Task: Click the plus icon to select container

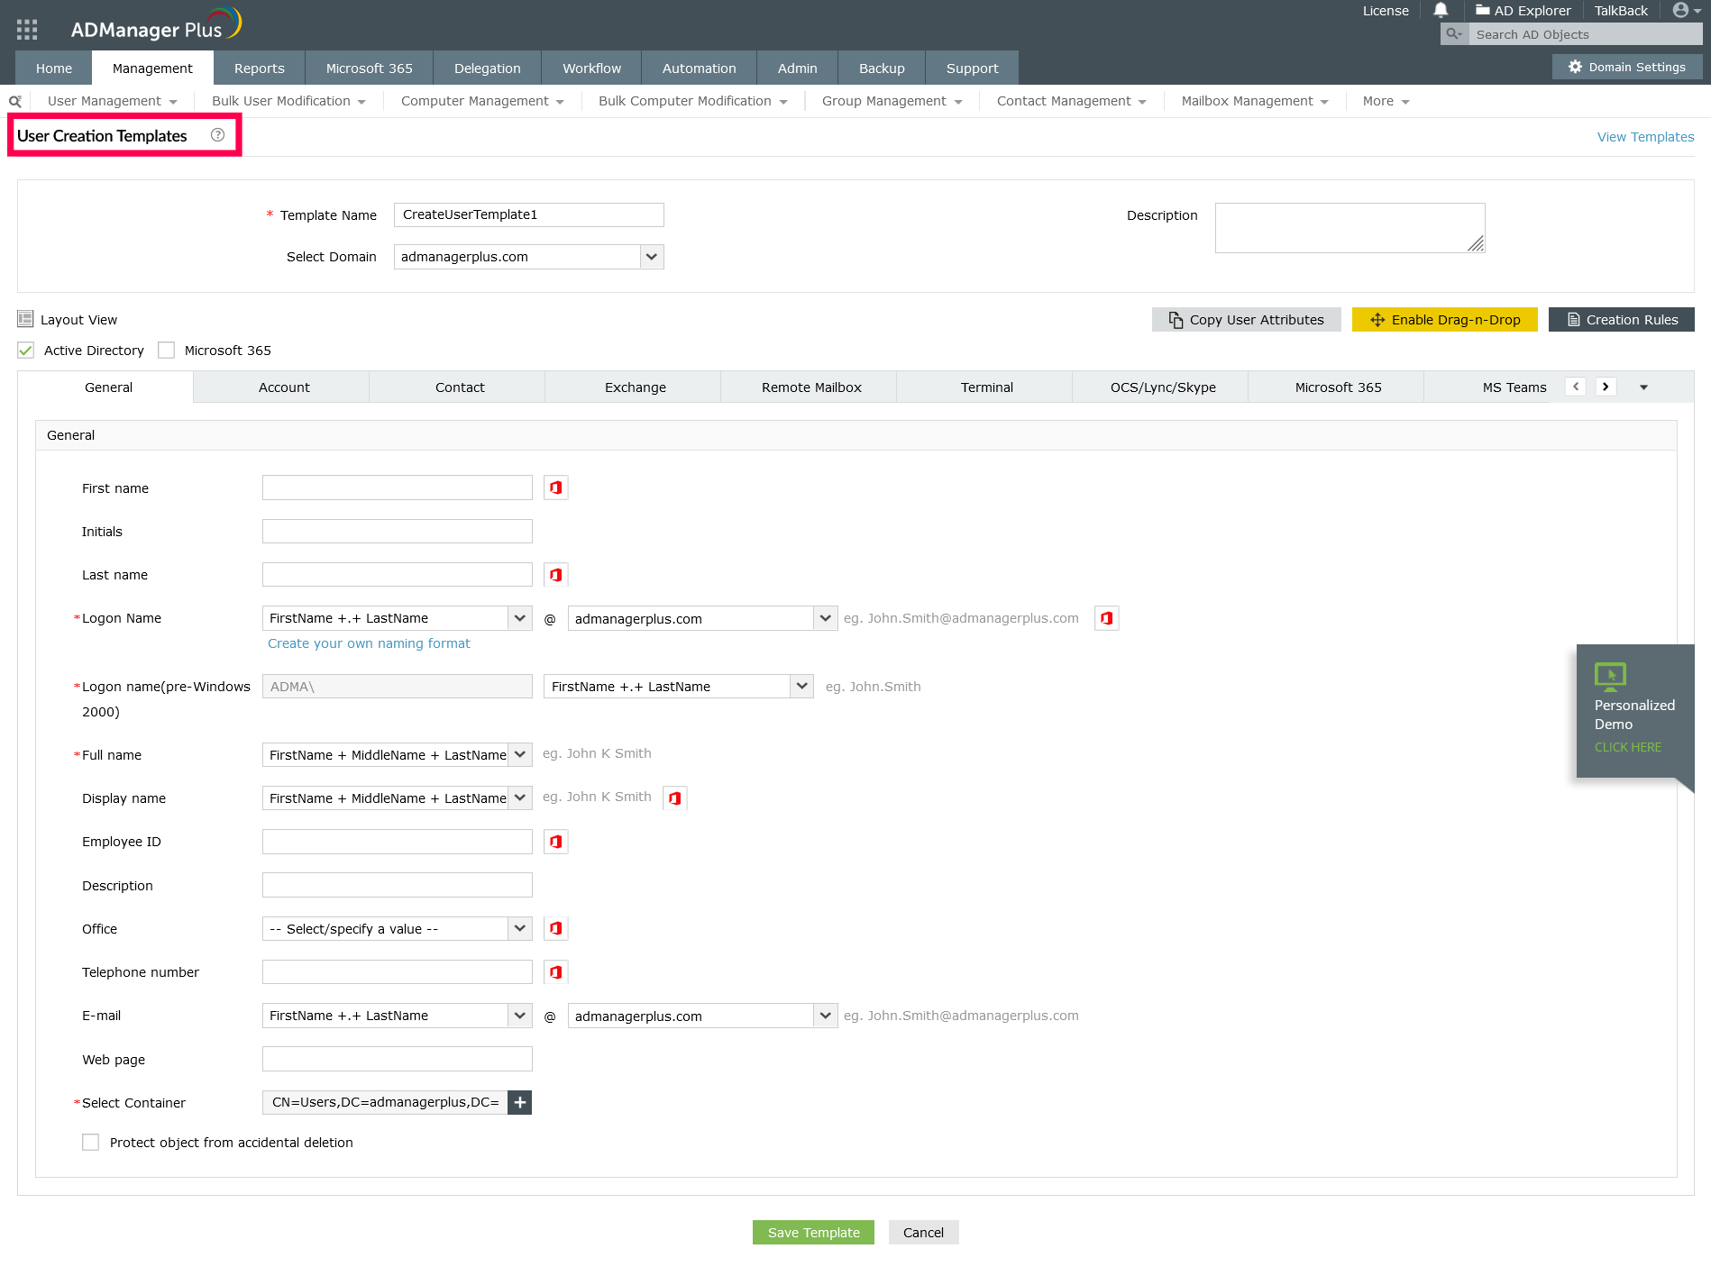Action: pyautogui.click(x=520, y=1102)
